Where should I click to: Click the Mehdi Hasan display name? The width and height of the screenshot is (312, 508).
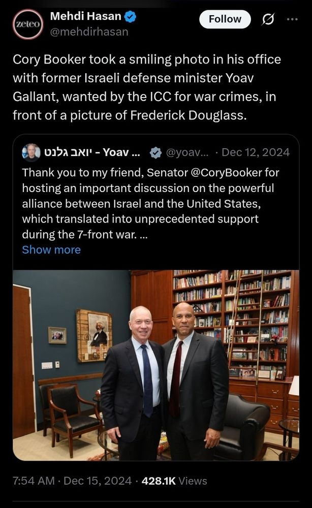tap(85, 16)
